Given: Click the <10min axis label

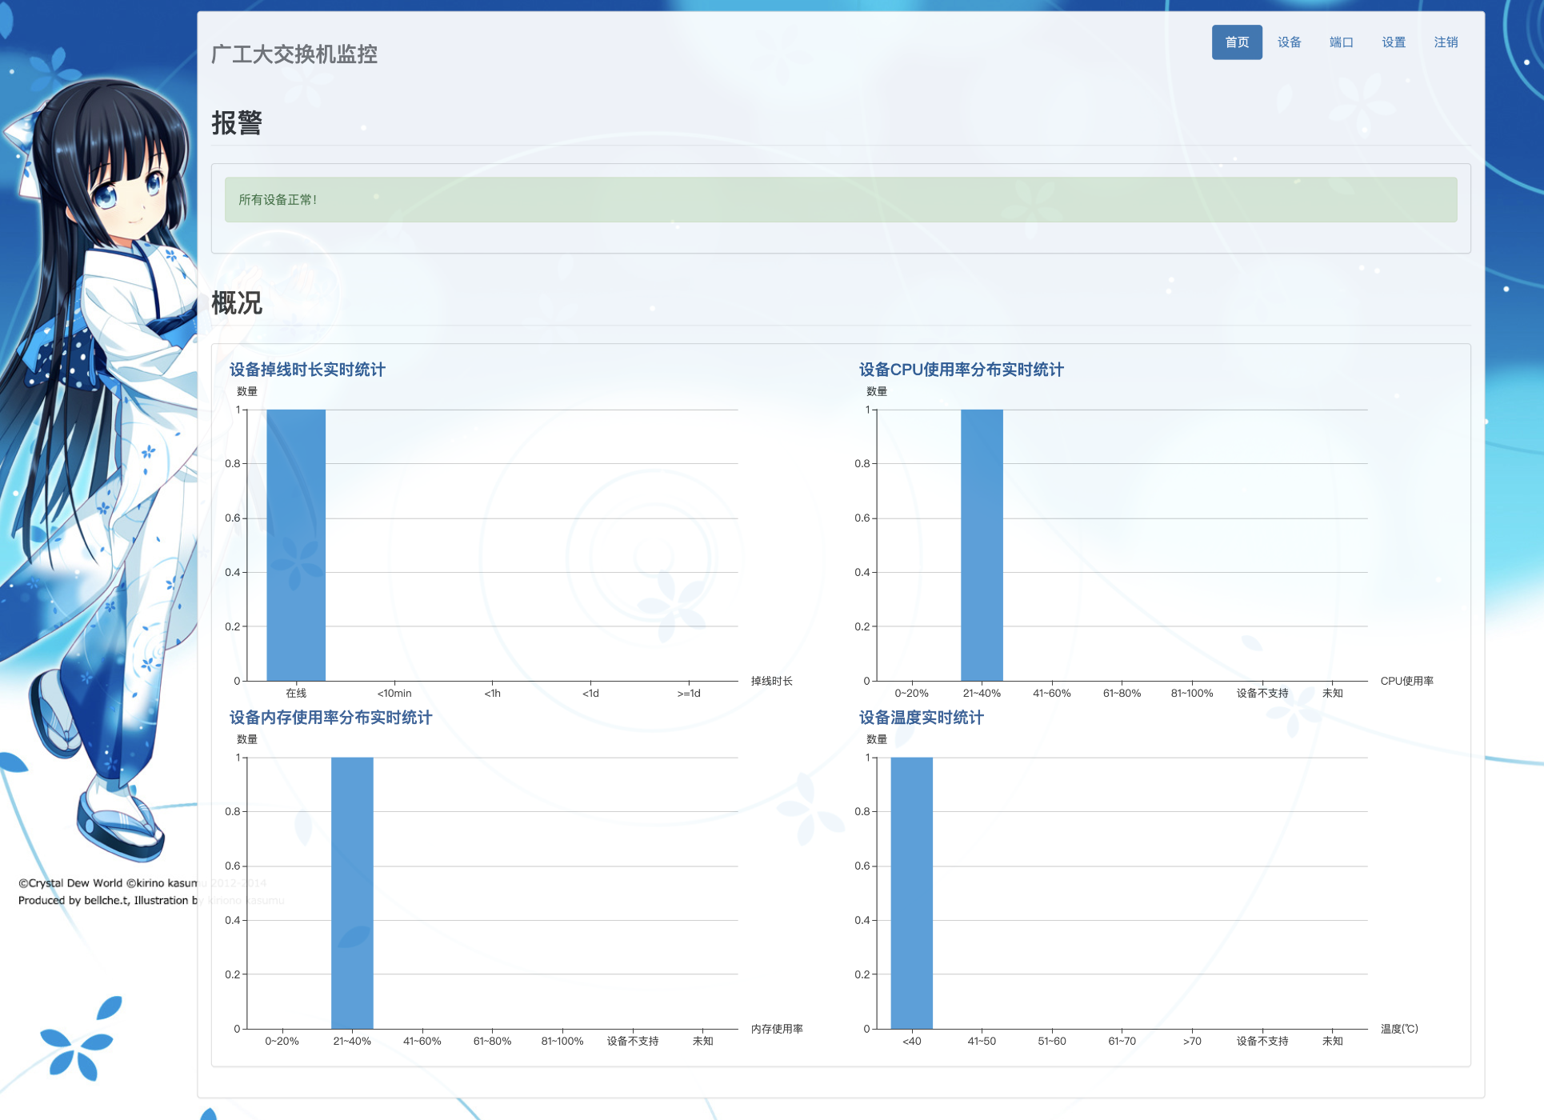Looking at the screenshot, I should (x=394, y=694).
